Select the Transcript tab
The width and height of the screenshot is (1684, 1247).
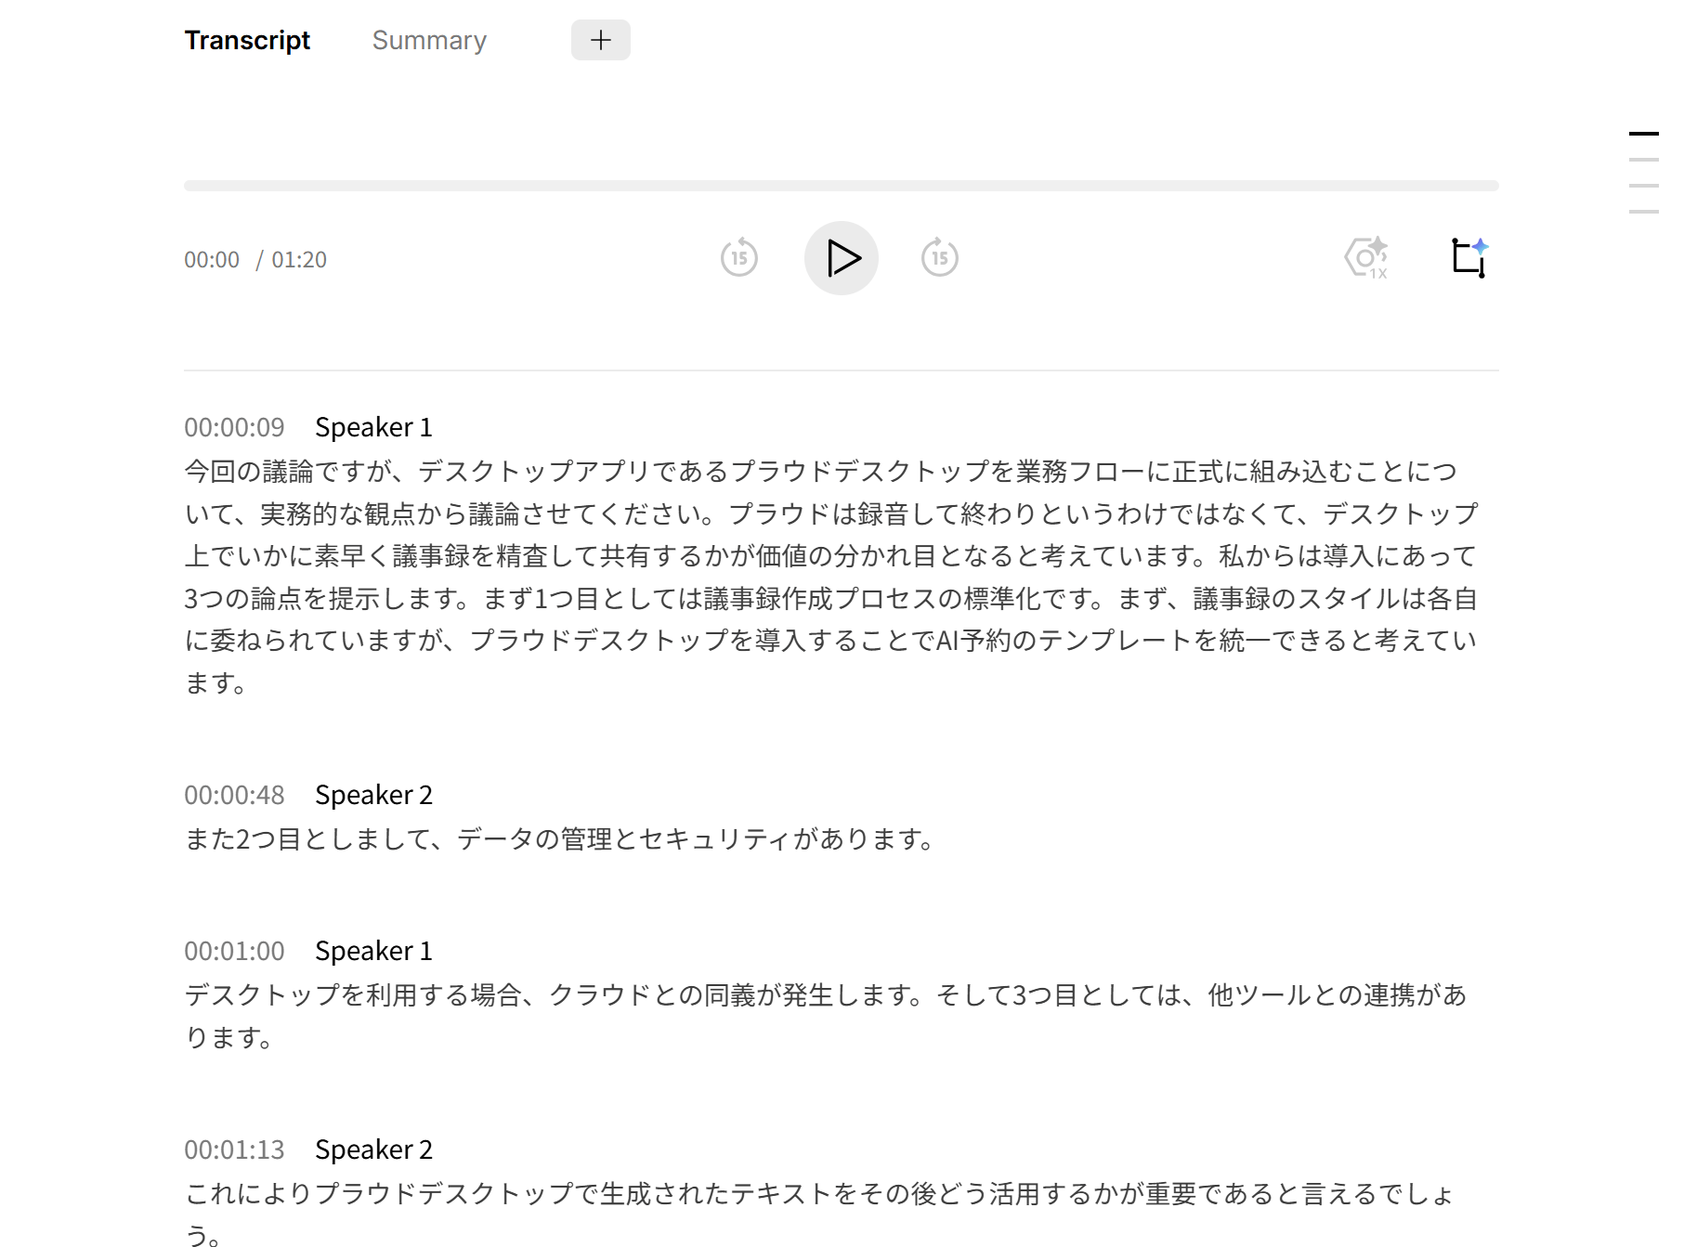[247, 41]
